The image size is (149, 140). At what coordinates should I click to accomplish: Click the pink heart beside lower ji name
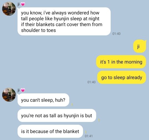23,90
